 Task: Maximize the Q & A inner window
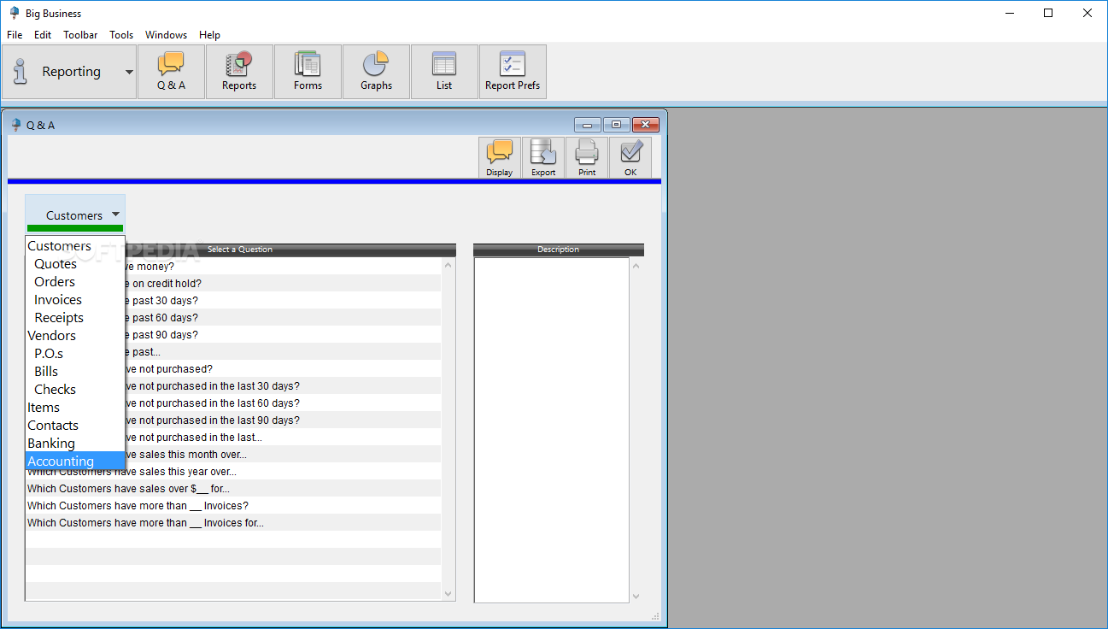click(616, 125)
